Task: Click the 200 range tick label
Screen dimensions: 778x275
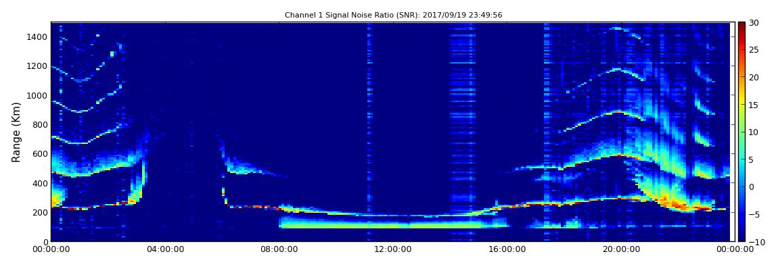Action: point(40,212)
